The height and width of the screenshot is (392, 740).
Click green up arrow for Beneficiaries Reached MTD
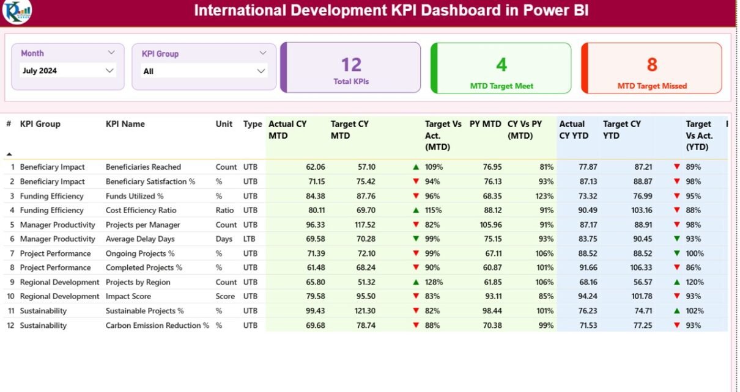coord(416,167)
